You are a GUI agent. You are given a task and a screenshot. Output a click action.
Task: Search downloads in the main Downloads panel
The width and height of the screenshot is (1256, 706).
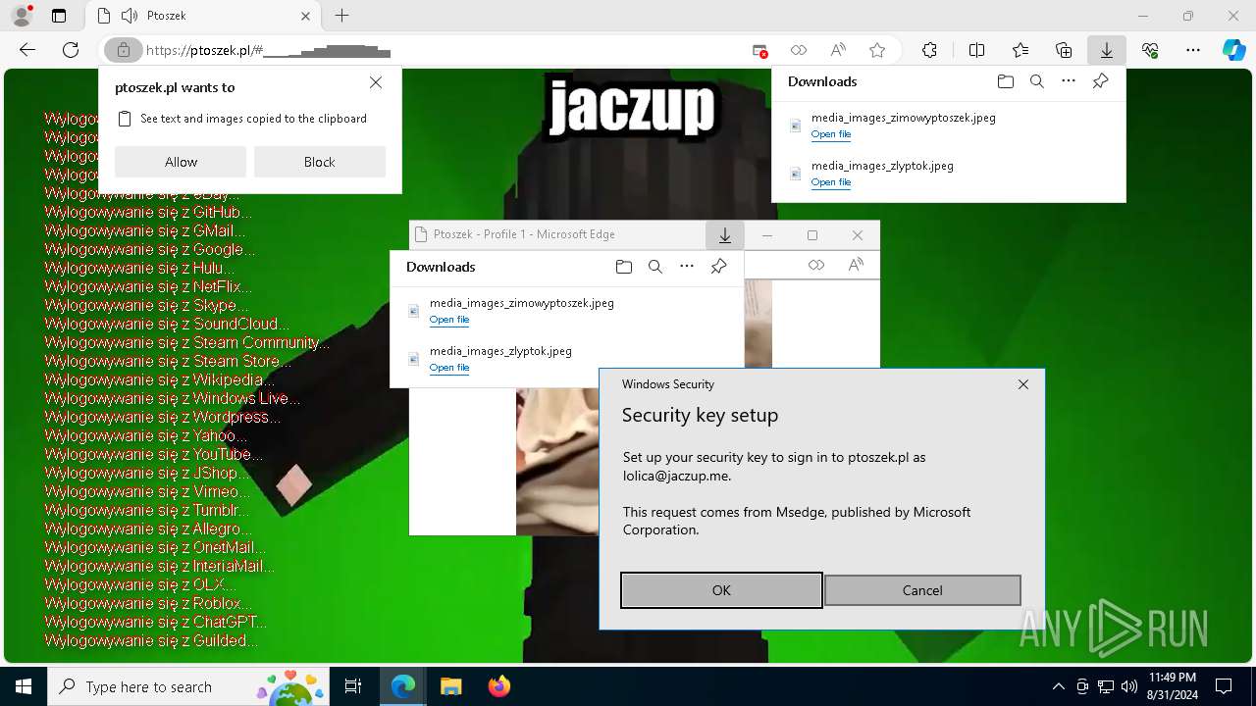tap(1036, 81)
